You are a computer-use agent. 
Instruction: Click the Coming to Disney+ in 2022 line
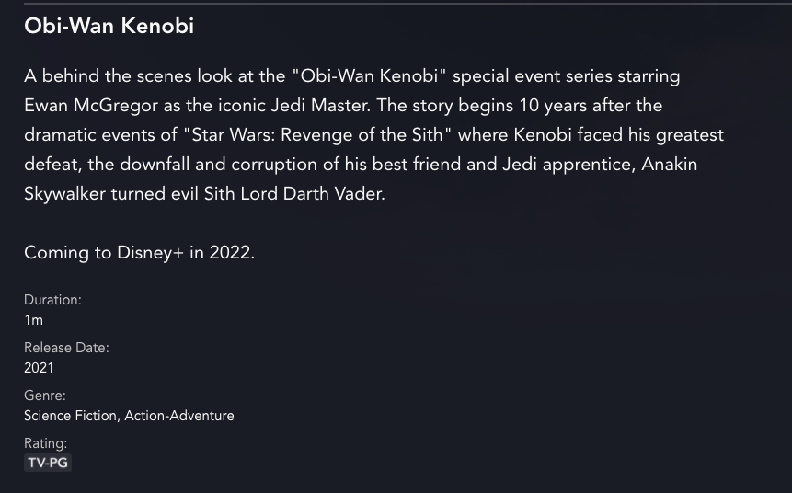pyautogui.click(x=139, y=252)
